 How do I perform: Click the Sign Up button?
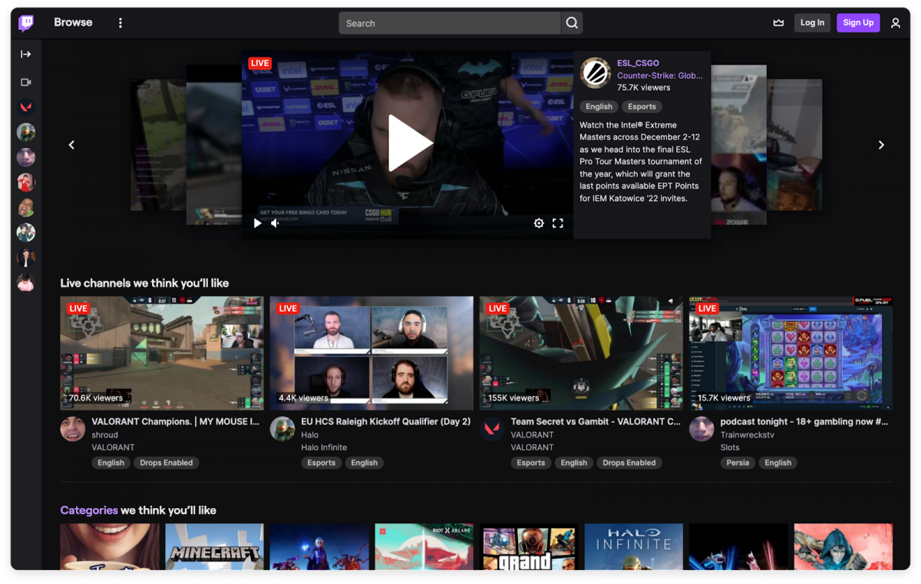click(x=858, y=23)
